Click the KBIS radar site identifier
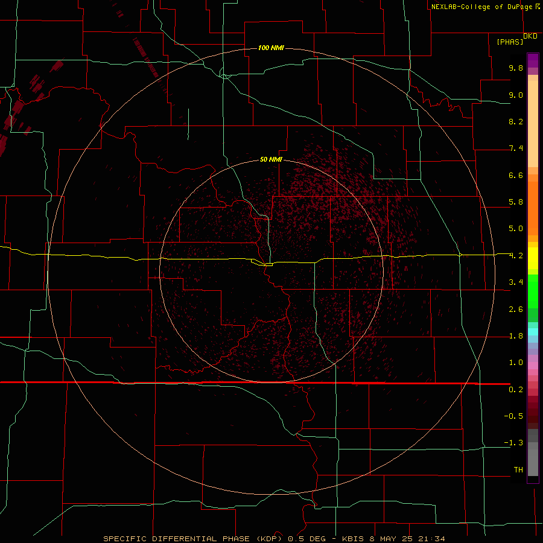This screenshot has width=543, height=543. tap(353, 539)
